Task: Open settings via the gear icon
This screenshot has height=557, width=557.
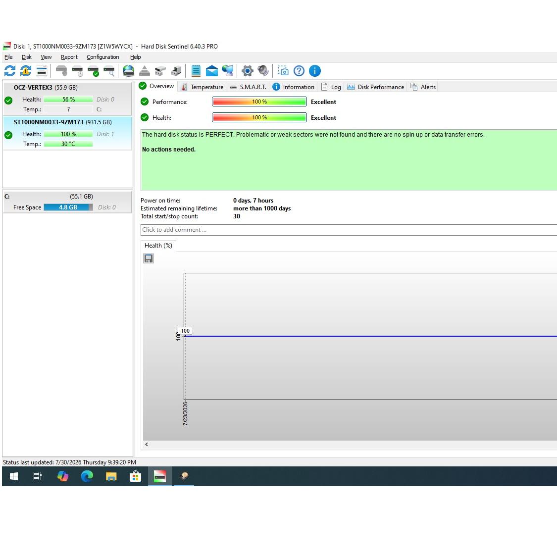Action: [247, 71]
